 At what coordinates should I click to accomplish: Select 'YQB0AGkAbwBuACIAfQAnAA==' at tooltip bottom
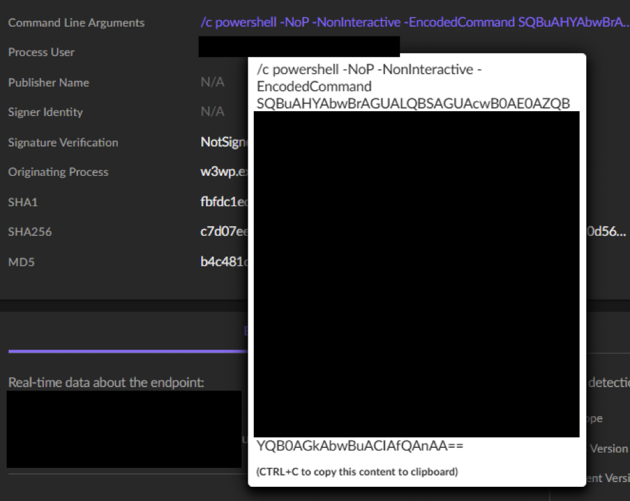click(360, 446)
